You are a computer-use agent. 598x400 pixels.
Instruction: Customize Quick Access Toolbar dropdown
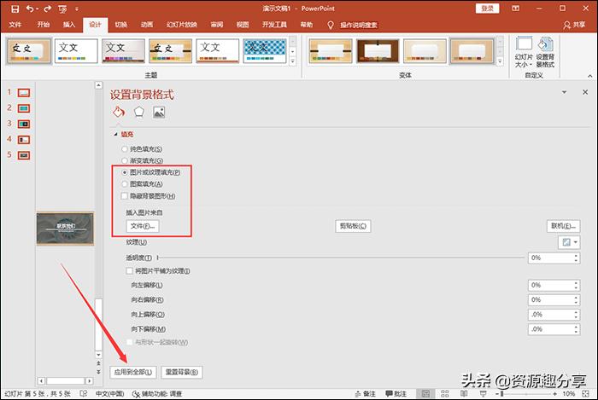click(77, 9)
